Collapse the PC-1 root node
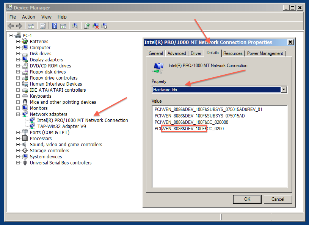 (11, 36)
